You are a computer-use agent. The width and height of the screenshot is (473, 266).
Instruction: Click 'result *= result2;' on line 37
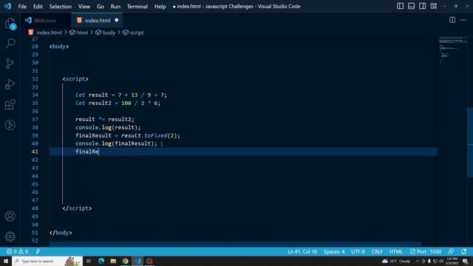(x=105, y=120)
